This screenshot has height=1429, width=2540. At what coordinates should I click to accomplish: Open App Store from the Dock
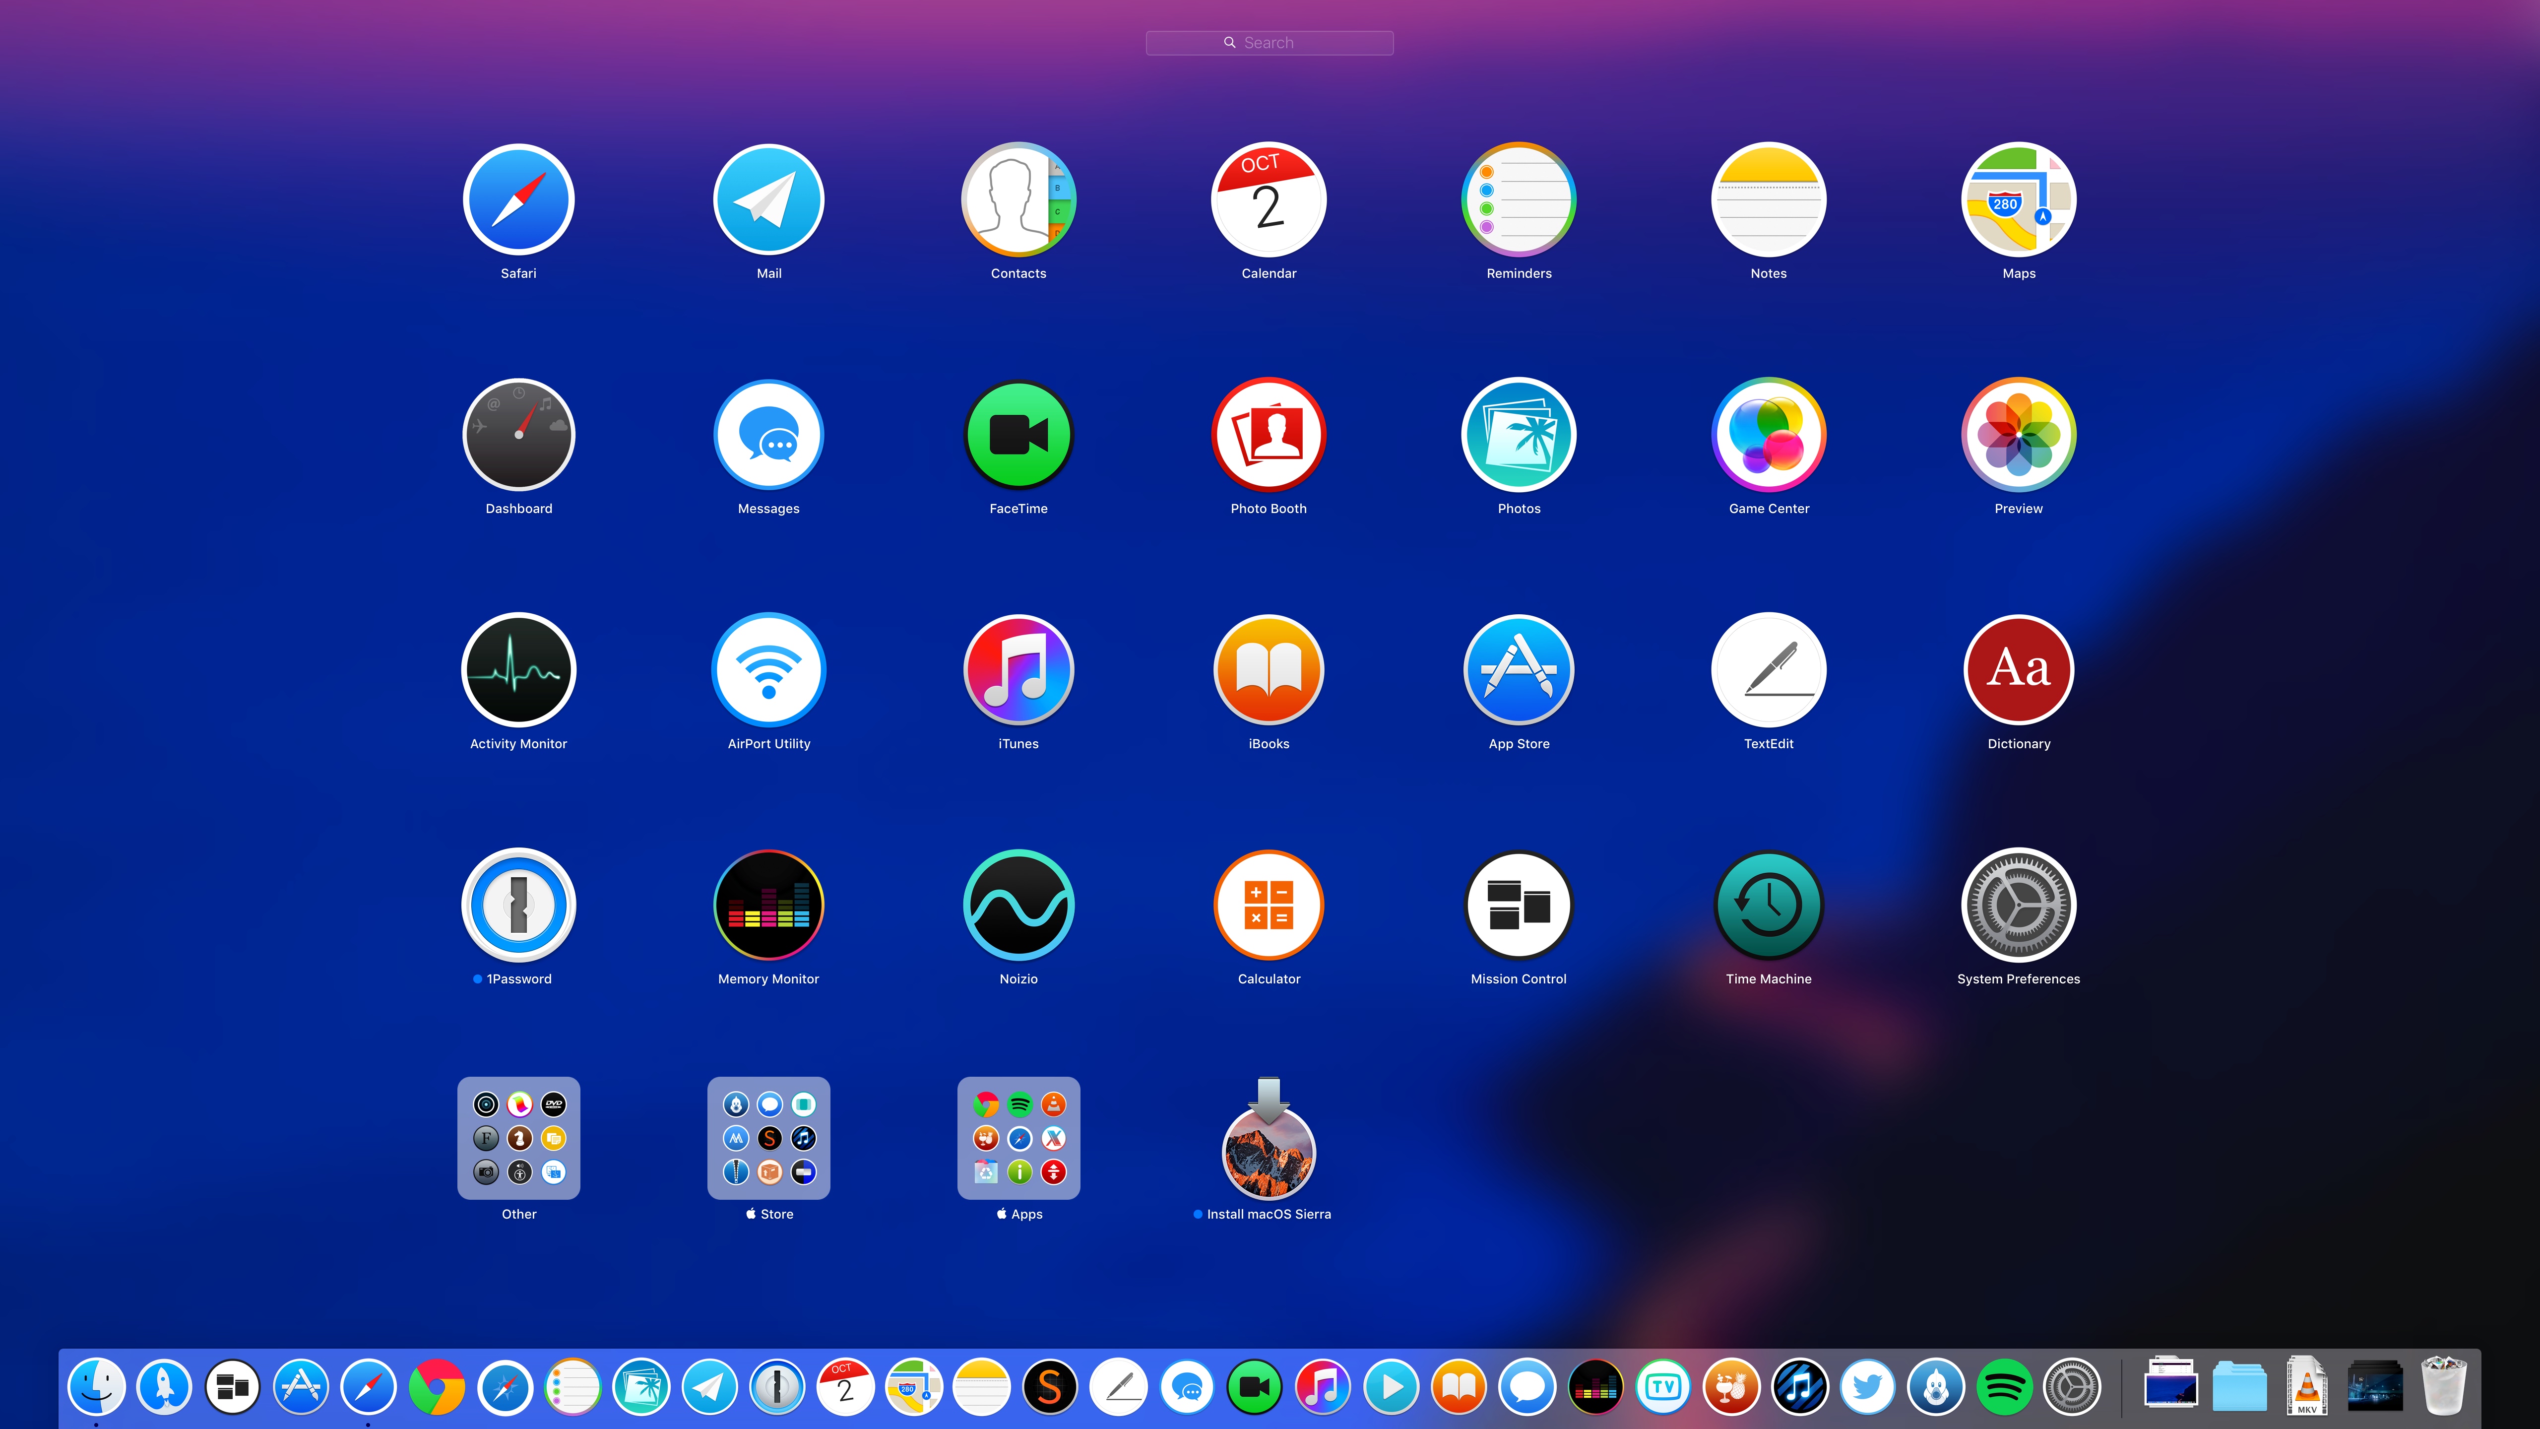pos(301,1387)
